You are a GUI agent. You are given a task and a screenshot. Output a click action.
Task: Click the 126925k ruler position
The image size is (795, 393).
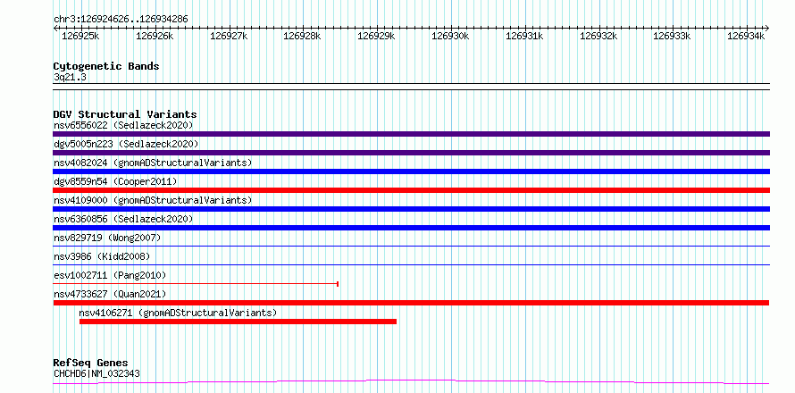coord(80,36)
